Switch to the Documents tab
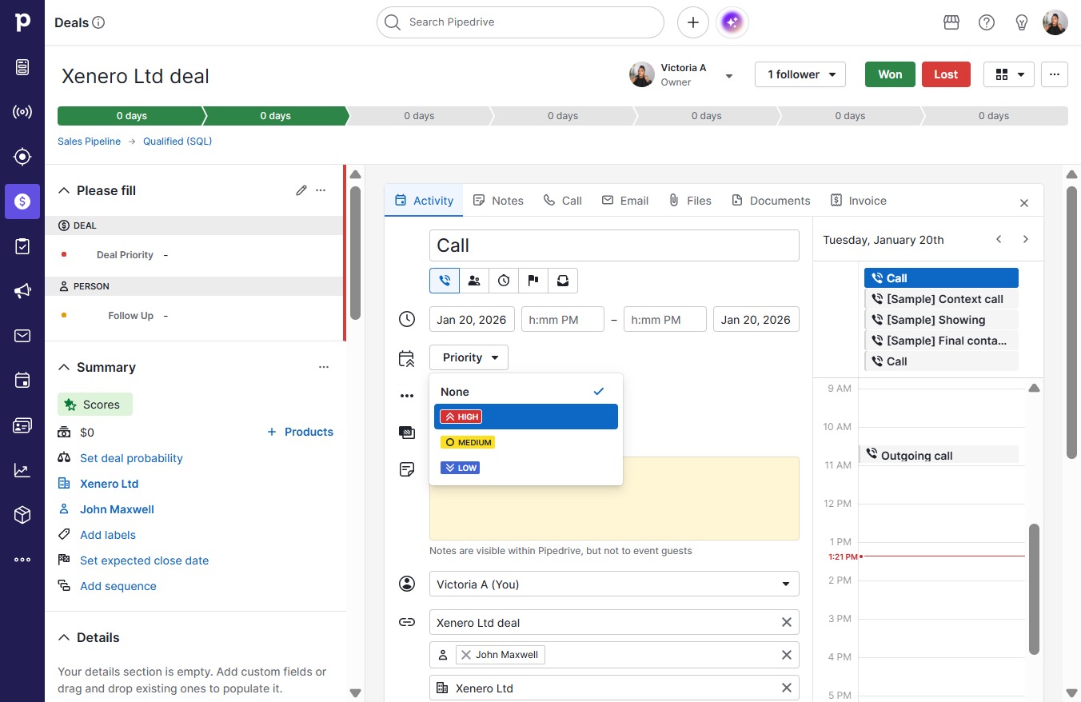Screen dimensions: 1081x702 pos(771,201)
